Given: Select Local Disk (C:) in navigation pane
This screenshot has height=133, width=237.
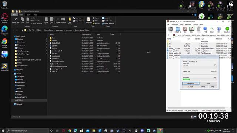Looking at the screenshot, I should (22, 97).
